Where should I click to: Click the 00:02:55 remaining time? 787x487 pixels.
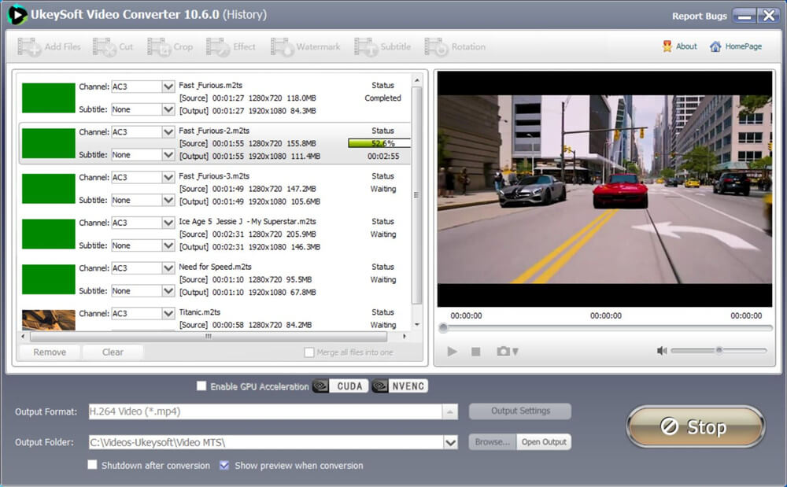(383, 157)
